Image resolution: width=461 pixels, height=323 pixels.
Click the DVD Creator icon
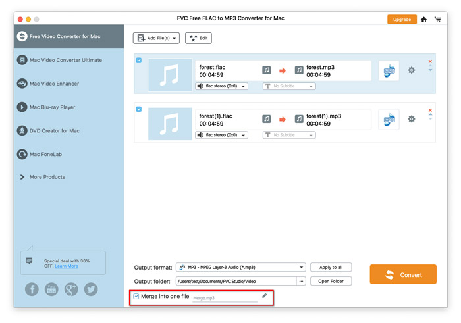[x=22, y=131]
